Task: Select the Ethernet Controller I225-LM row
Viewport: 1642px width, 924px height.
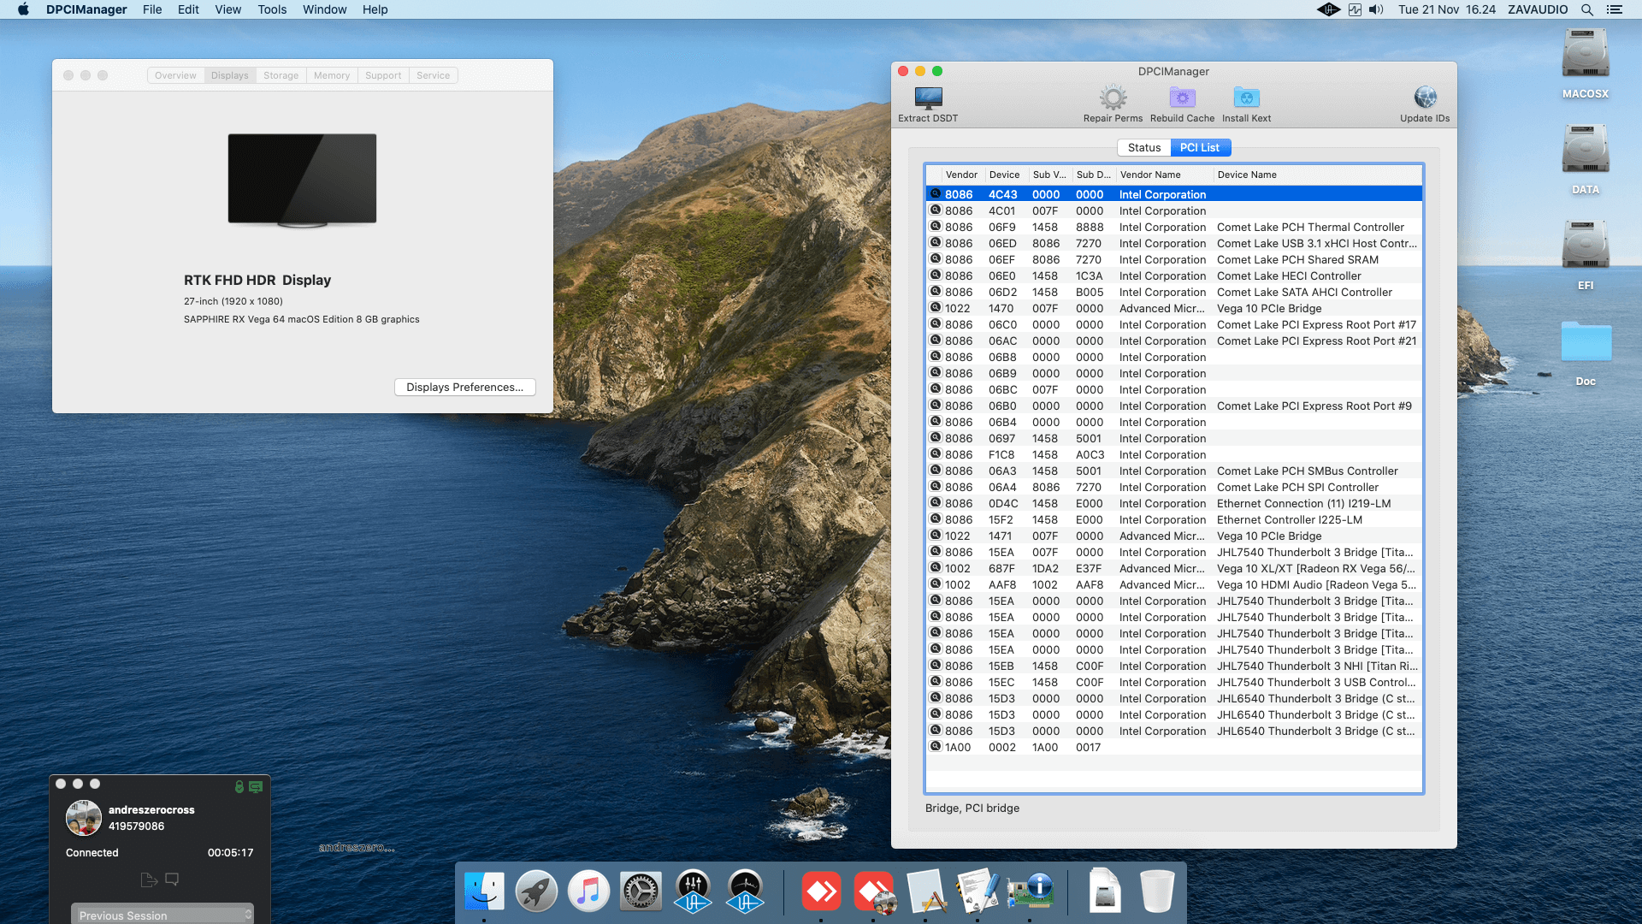Action: (1173, 519)
